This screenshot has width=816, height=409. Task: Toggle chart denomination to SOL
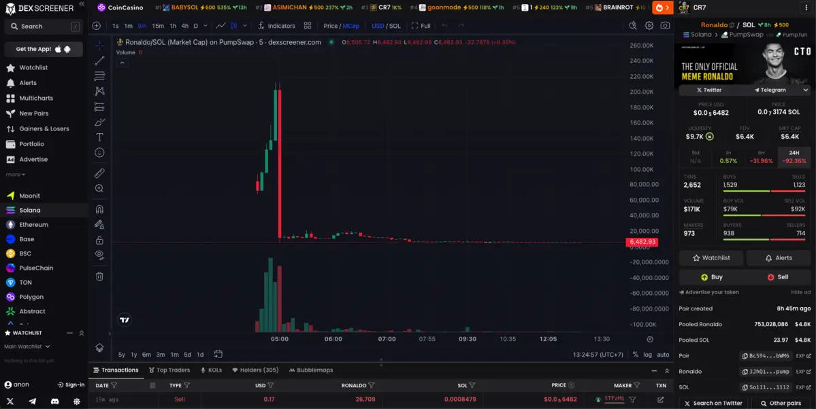point(395,26)
